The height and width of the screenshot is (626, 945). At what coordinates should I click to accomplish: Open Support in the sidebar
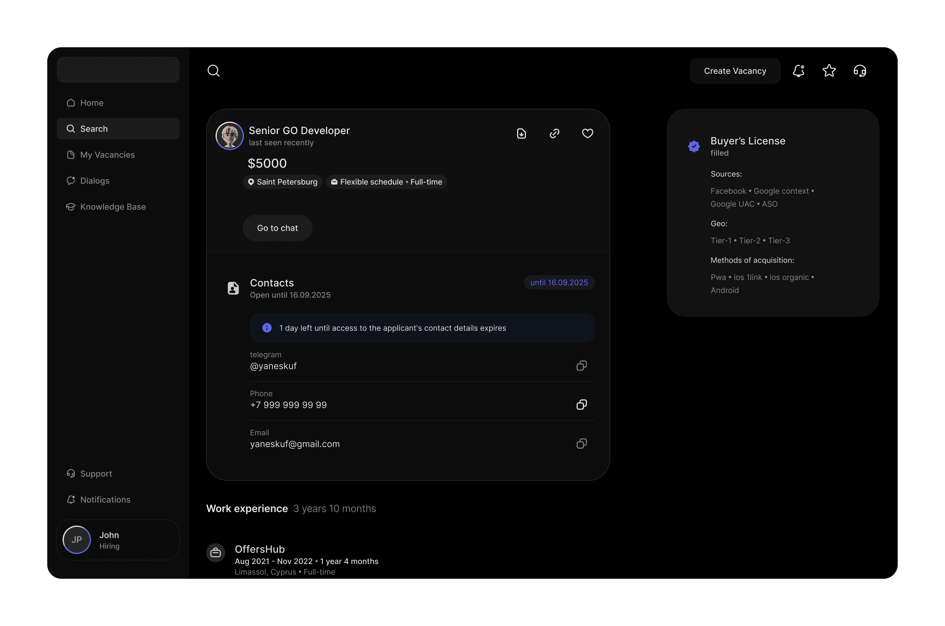96,474
